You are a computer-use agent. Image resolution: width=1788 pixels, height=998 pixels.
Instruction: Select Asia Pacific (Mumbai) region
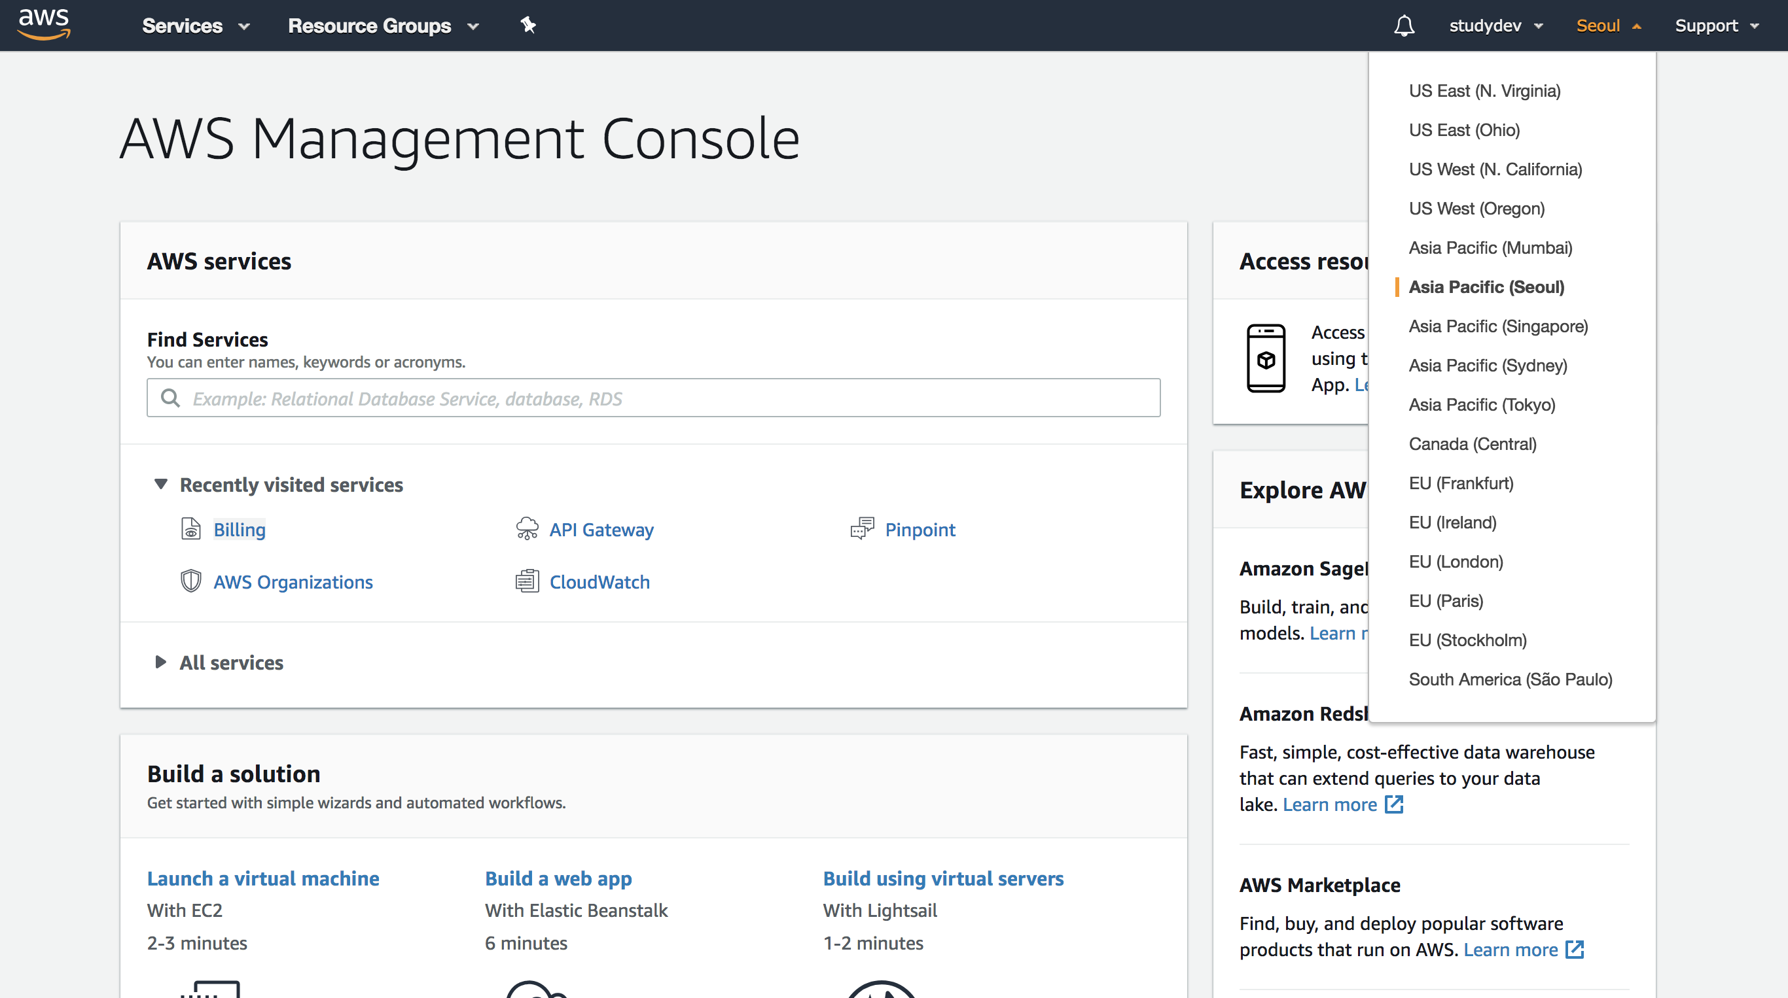(1491, 248)
